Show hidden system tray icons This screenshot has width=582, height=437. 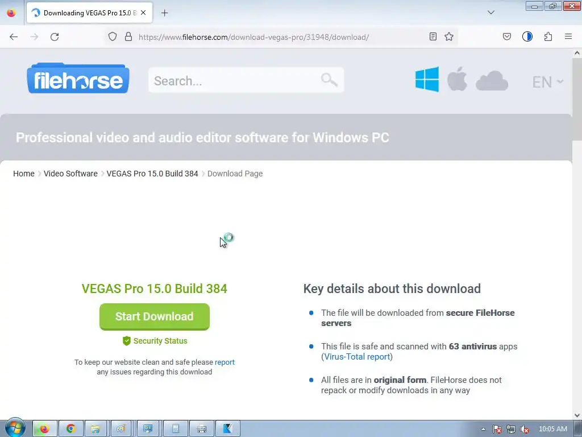point(483,429)
